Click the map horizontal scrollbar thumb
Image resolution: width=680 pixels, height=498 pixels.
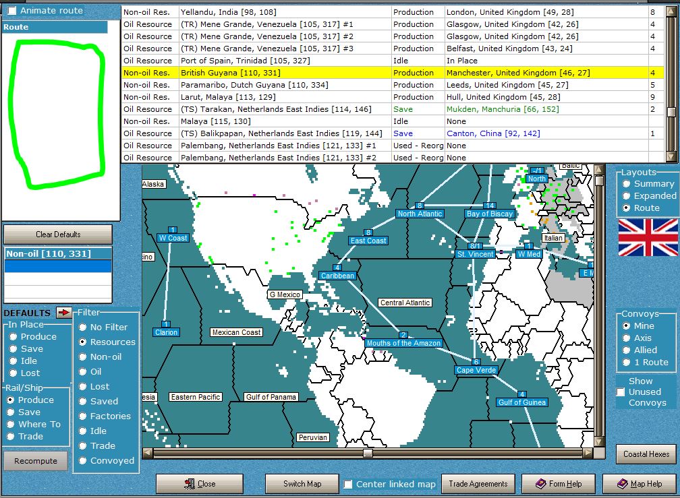[368, 453]
